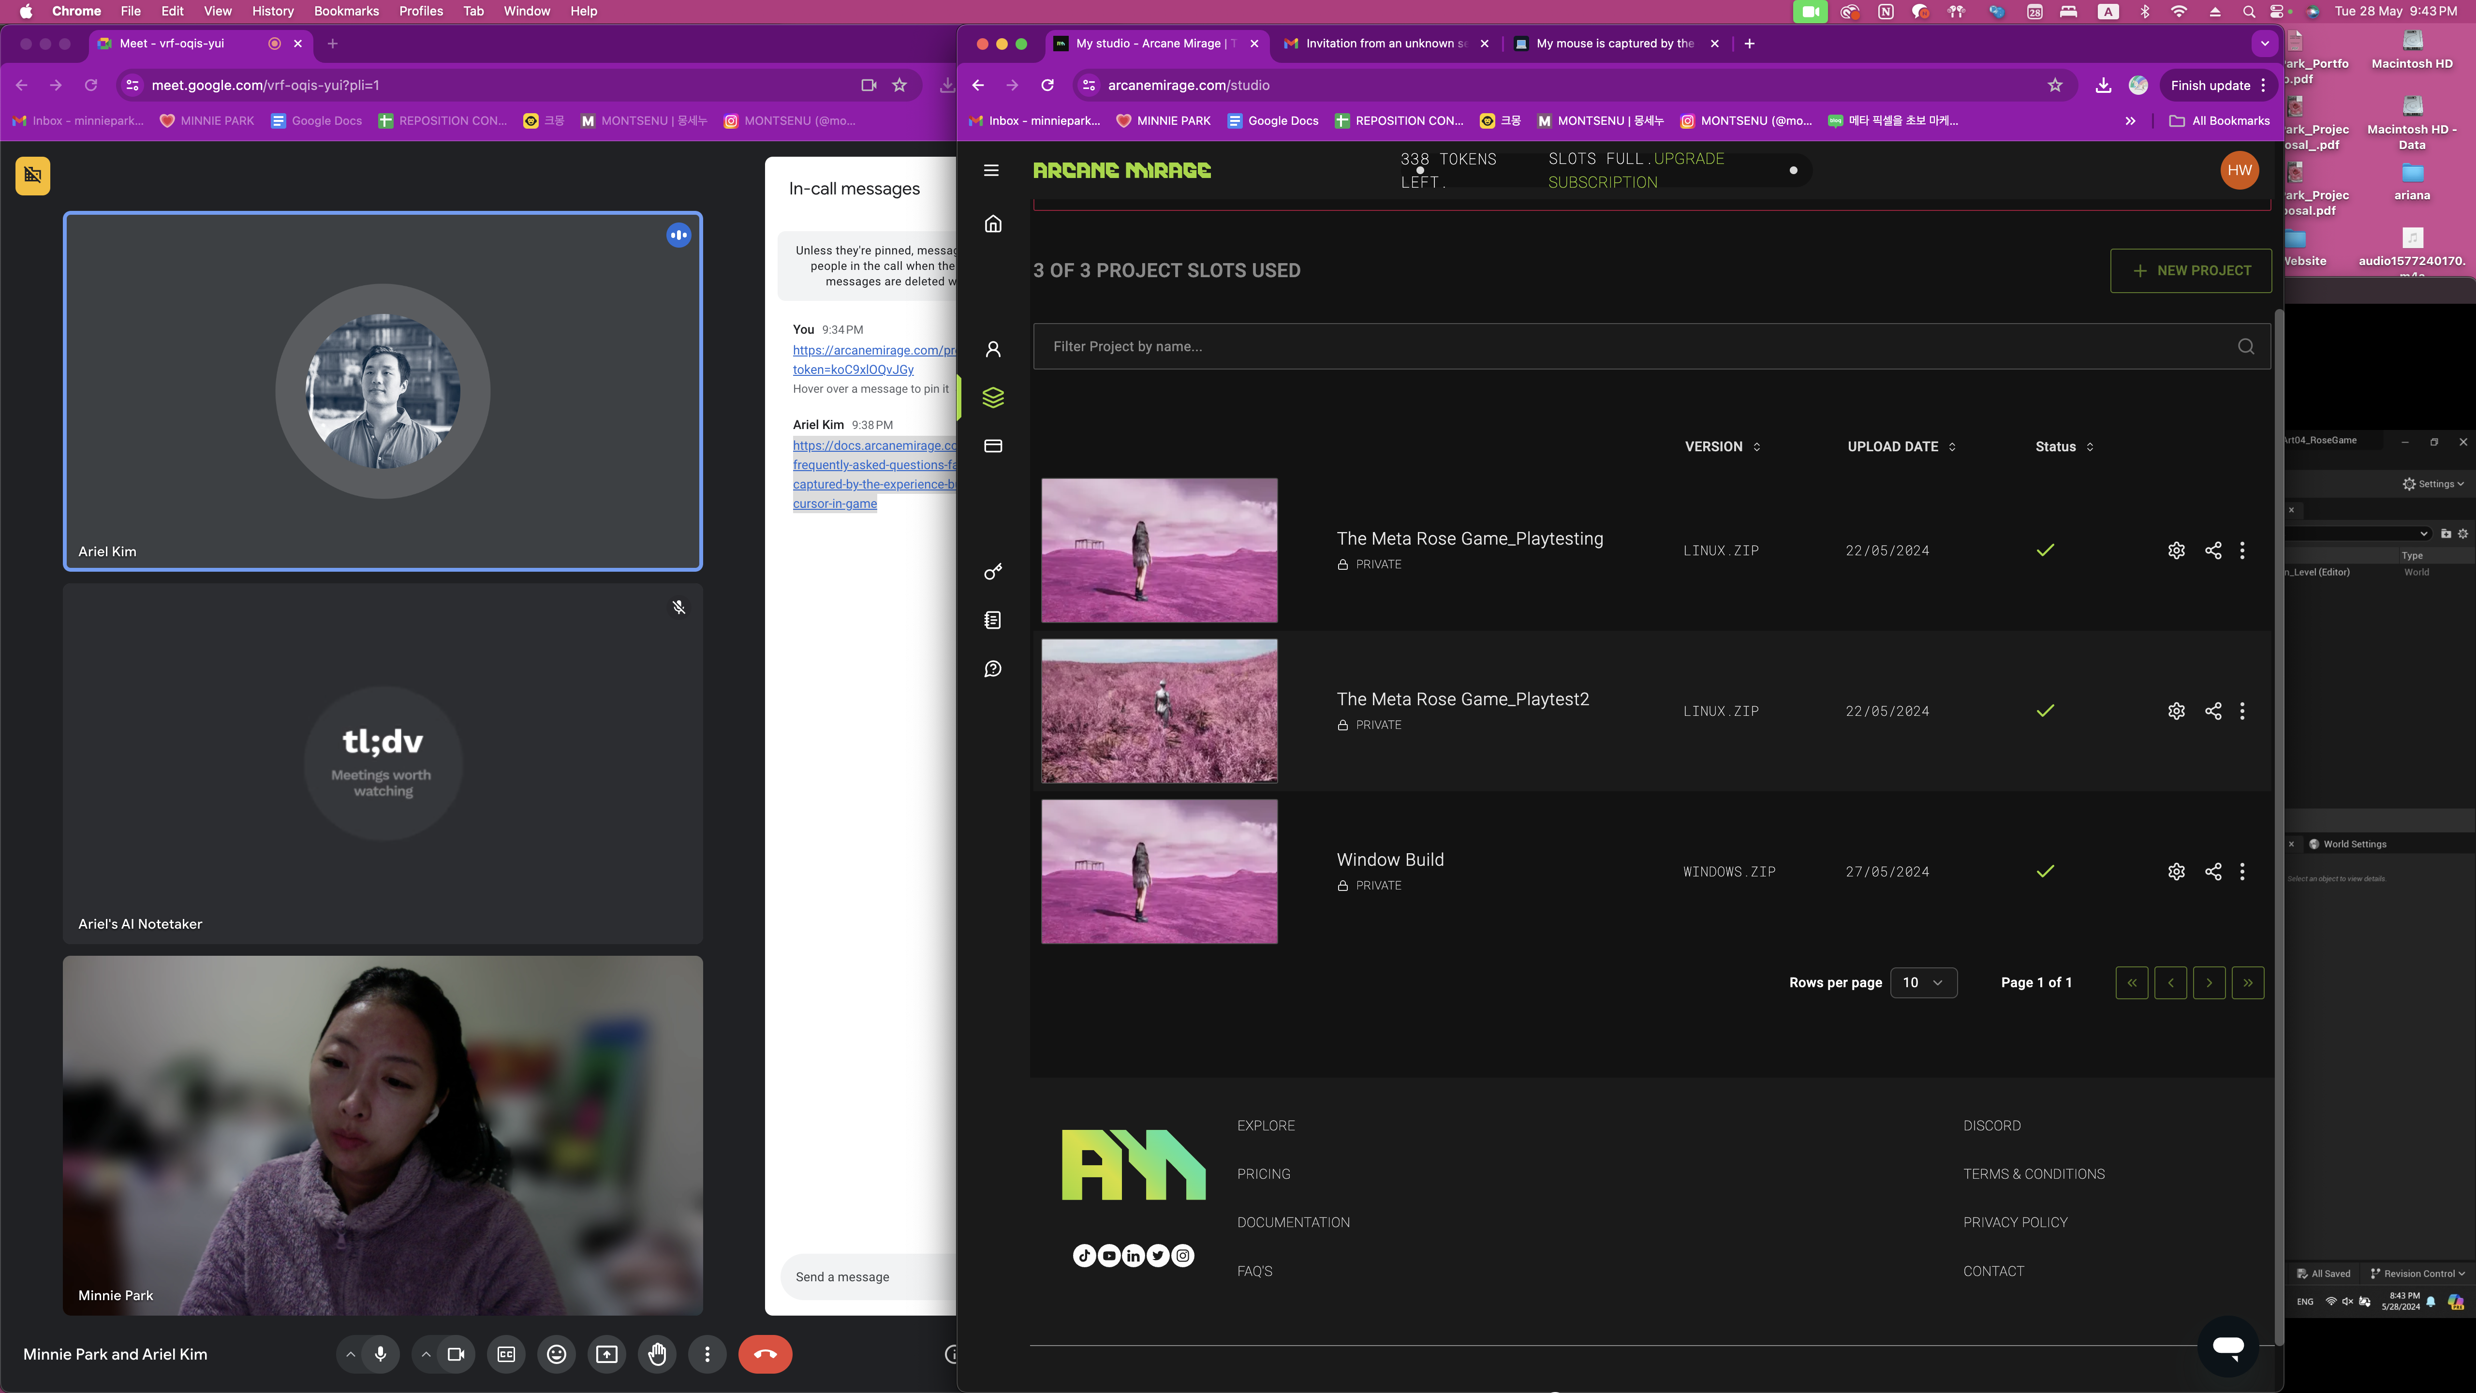
Task: Open the Window Build project thumbnail
Action: point(1159,871)
